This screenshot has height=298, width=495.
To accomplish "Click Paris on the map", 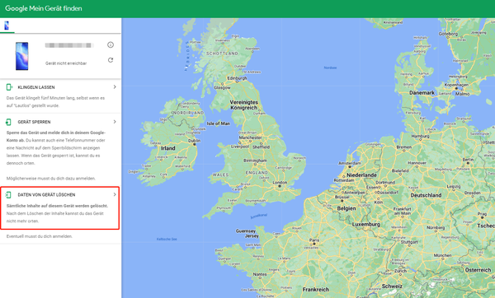I will [314, 240].
